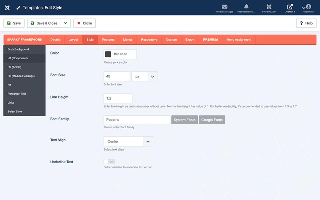The height and width of the screenshot is (200, 320).
Task: Open the Joomla! 4 site link icon
Action: tap(290, 7)
